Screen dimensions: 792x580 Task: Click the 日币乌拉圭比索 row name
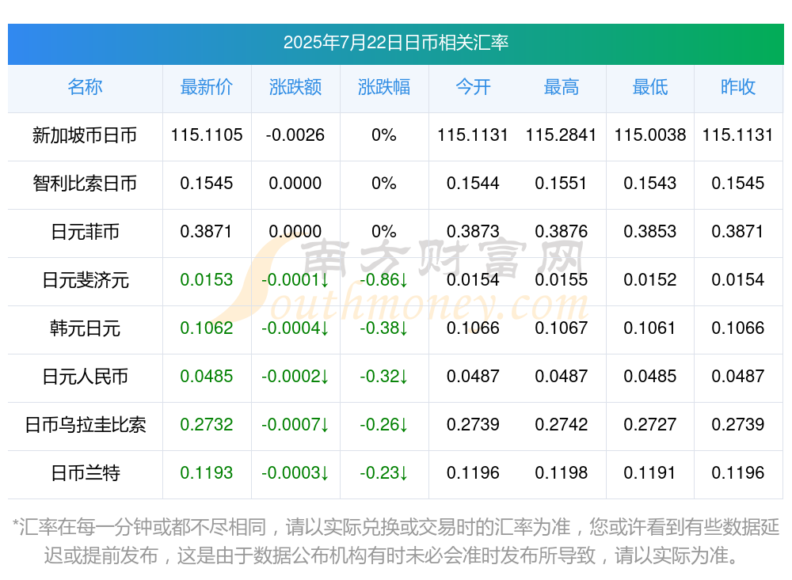85,425
